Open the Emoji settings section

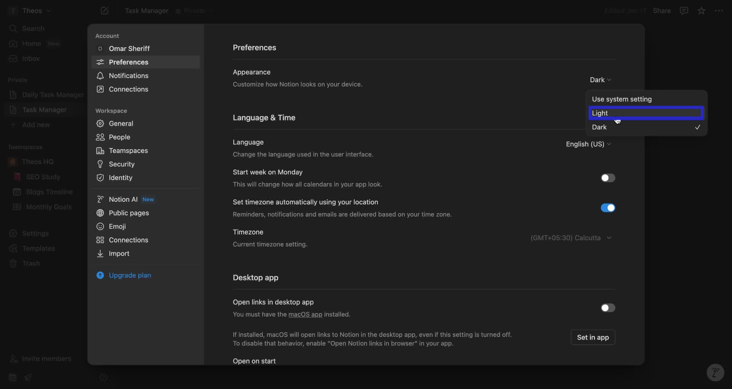tap(117, 226)
